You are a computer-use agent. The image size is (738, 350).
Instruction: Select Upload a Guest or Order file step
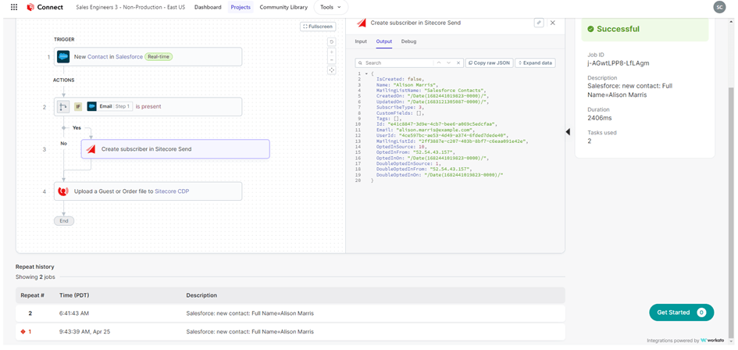[x=148, y=191]
